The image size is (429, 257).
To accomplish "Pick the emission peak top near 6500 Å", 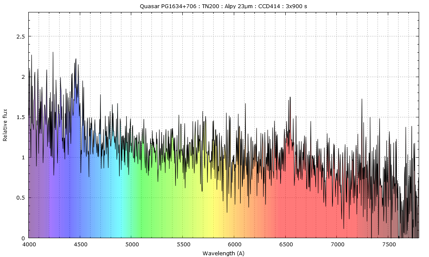I will pos(290,97).
